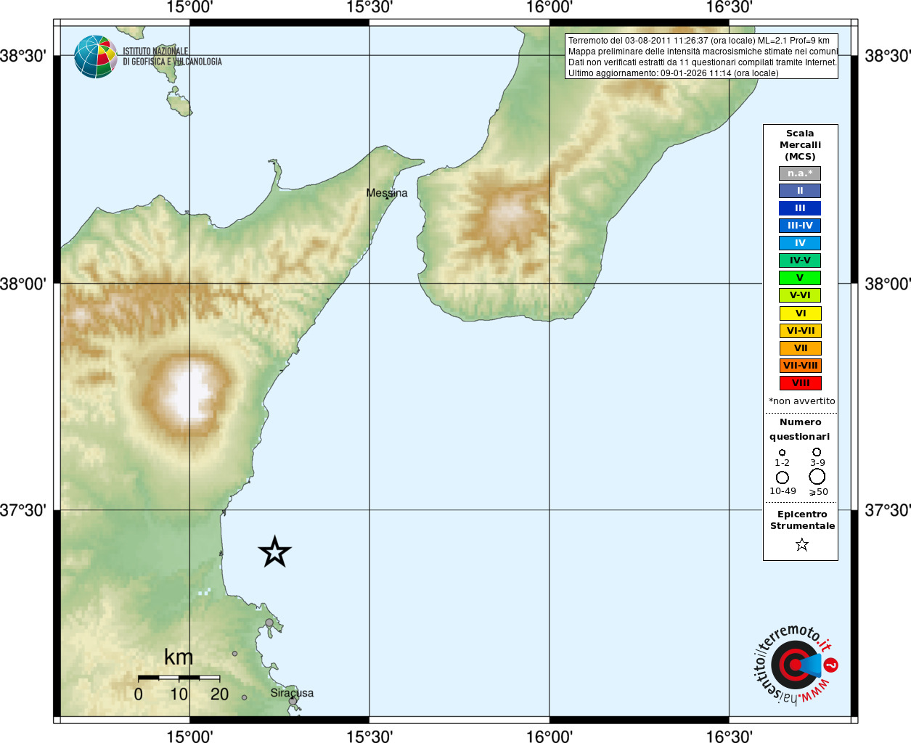
Task: Click the bottom 16°00' longitude label
Action: (550, 736)
